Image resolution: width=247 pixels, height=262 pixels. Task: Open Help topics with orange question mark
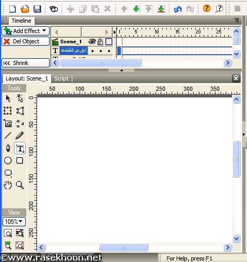(207, 8)
